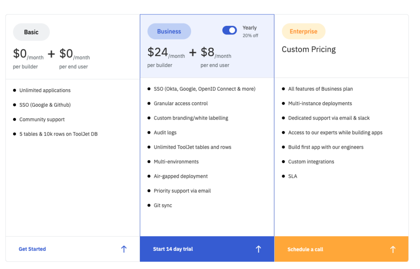Select the Business plan badge

tap(169, 32)
